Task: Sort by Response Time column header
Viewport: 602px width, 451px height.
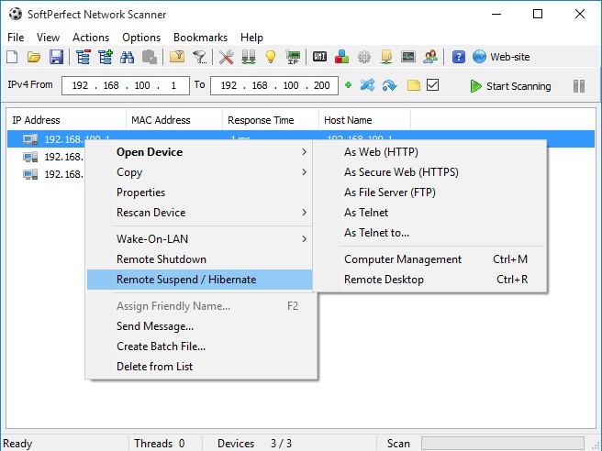Action: 271,120
